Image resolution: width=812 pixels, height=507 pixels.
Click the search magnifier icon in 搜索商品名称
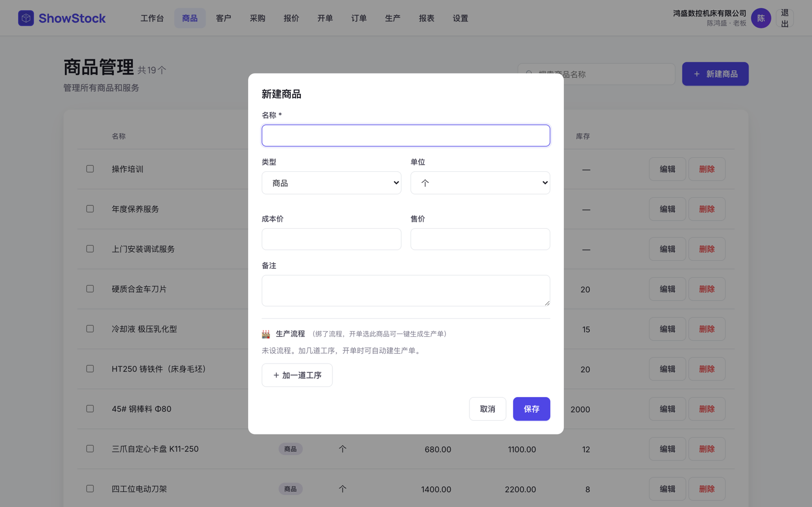[x=529, y=74]
